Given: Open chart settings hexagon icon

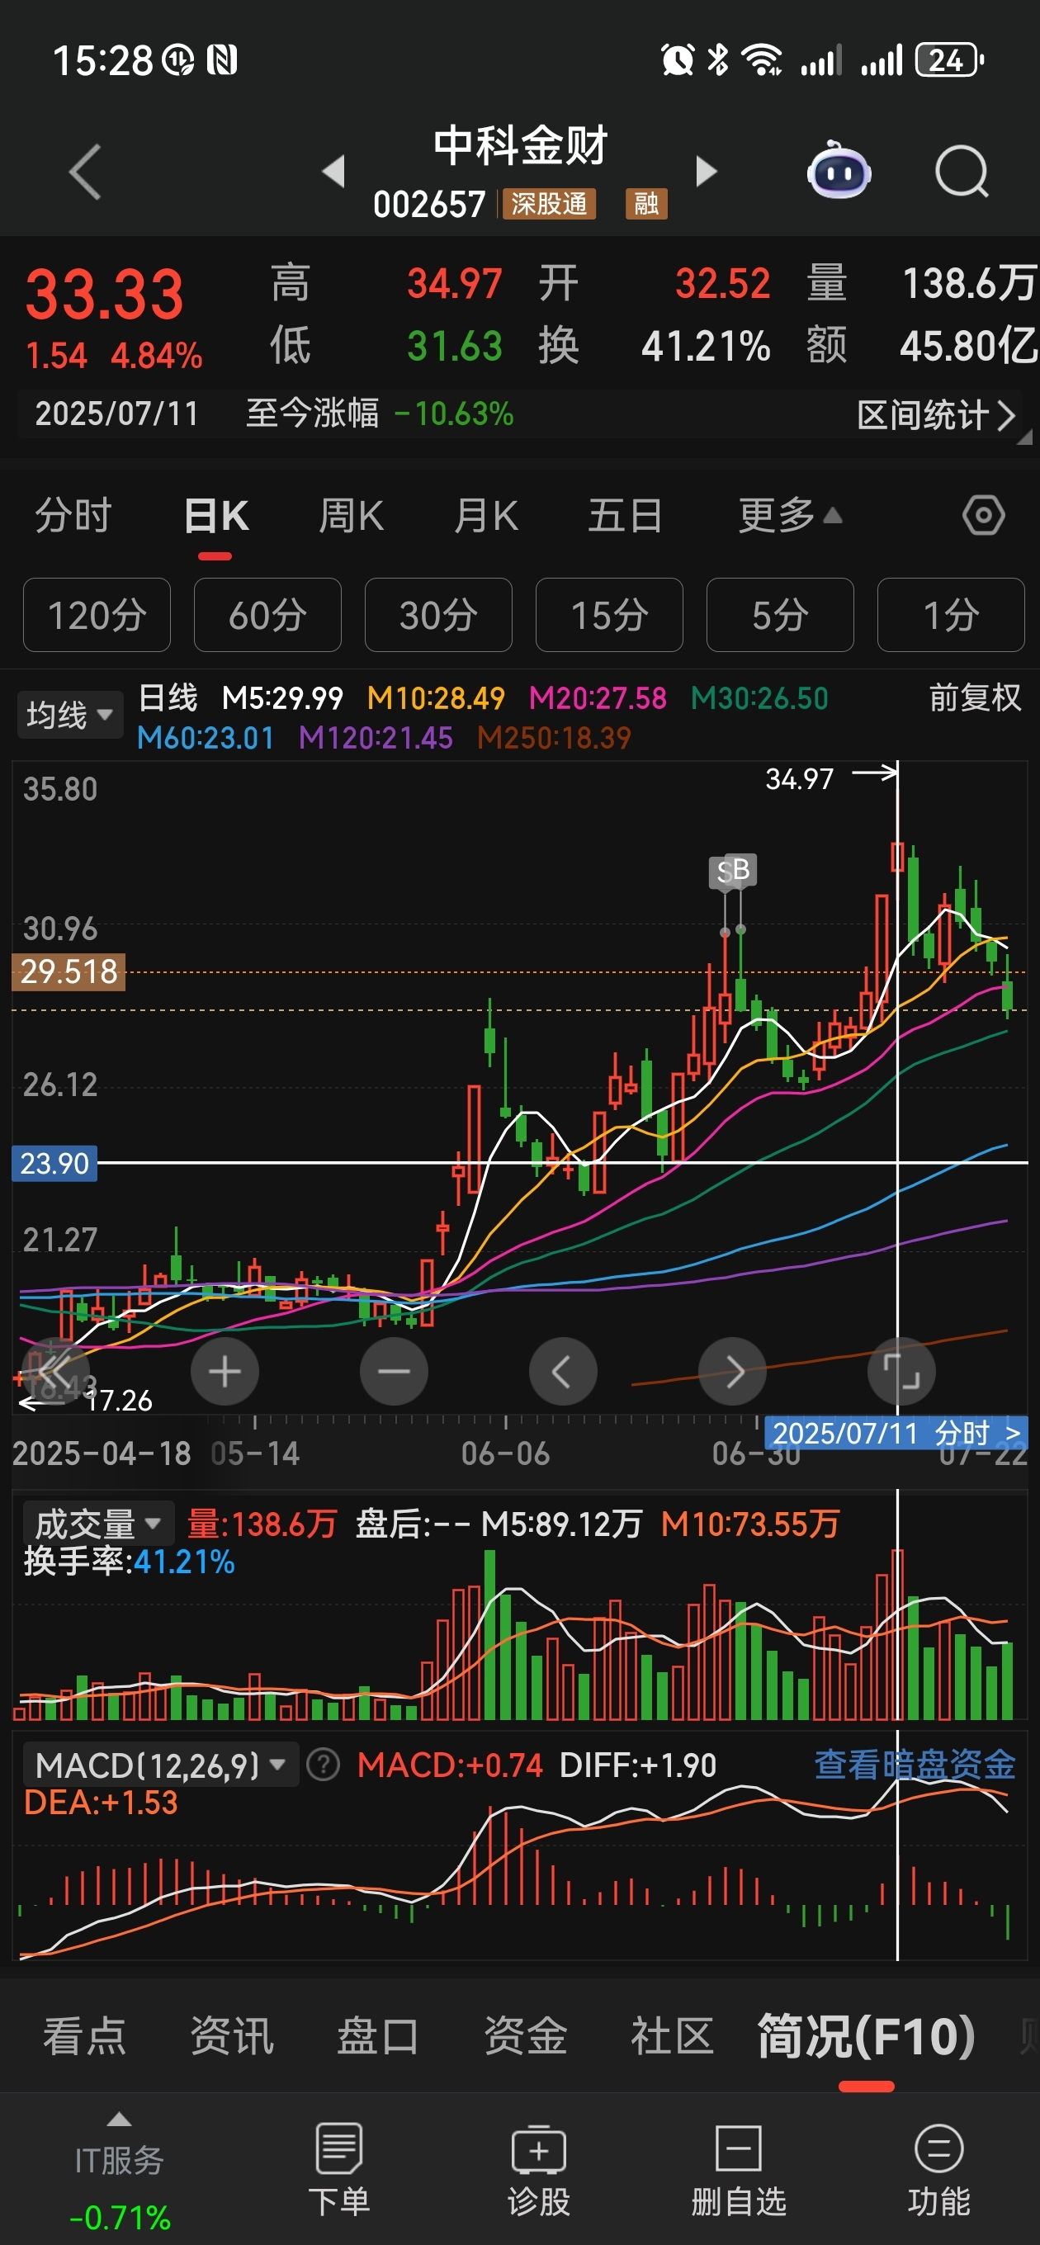Looking at the screenshot, I should click(x=983, y=516).
